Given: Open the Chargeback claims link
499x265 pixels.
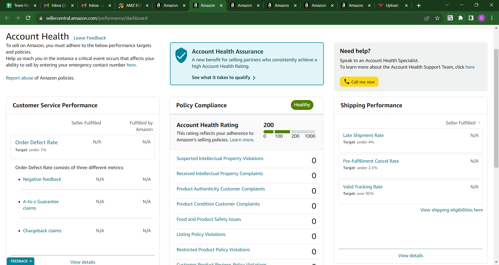Looking at the screenshot, I should (x=42, y=231).
